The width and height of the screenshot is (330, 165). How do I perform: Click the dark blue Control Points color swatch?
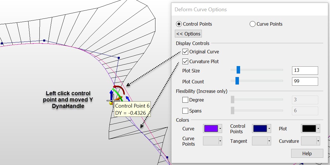point(260,129)
